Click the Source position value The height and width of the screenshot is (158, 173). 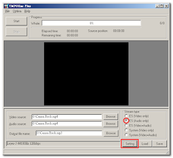coord(119,31)
